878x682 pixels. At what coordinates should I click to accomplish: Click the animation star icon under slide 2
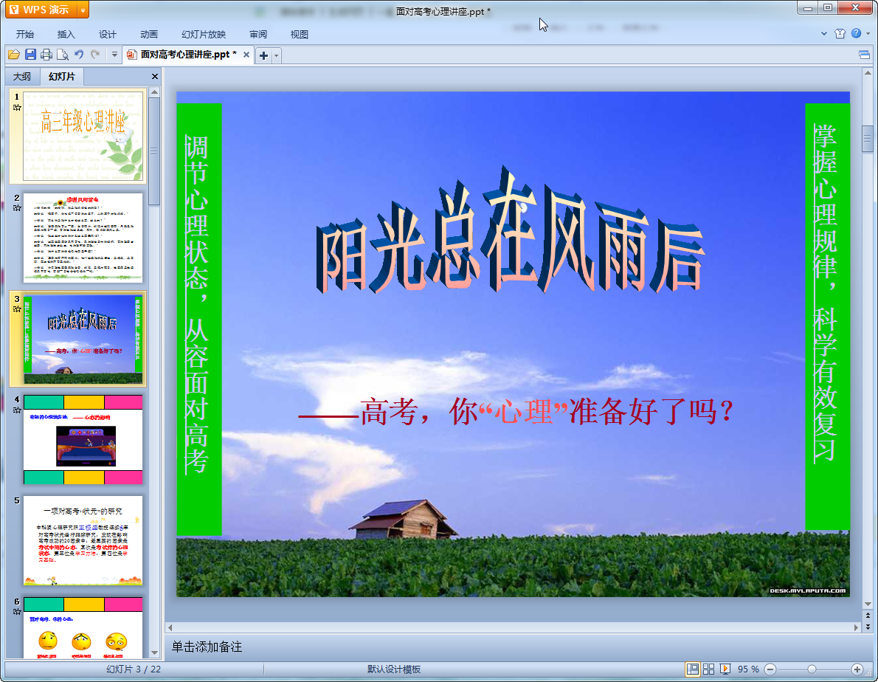[17, 207]
